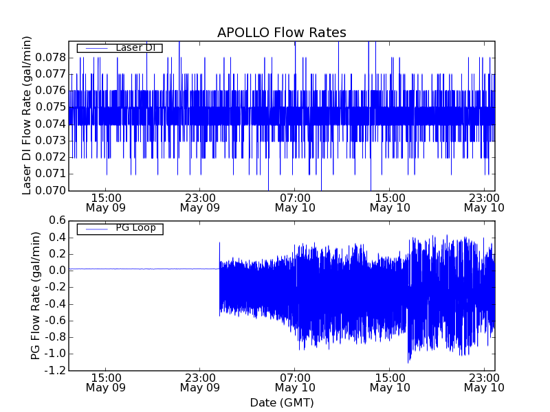Image resolution: width=550 pixels, height=412 pixels.
Task: Click the 0.6 tick on the PG plot
Action: tap(57, 220)
